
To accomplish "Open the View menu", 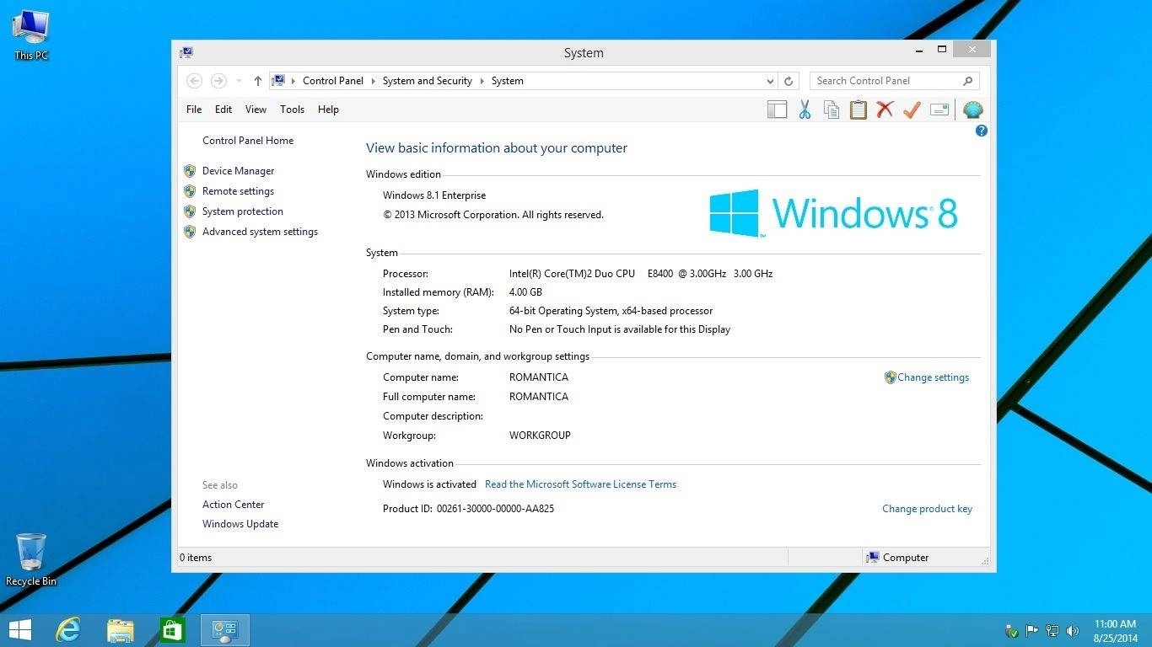I will [256, 110].
